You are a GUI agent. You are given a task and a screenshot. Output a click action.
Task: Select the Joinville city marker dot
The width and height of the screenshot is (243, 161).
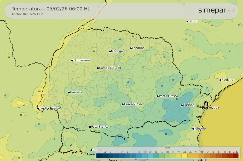click(193, 129)
